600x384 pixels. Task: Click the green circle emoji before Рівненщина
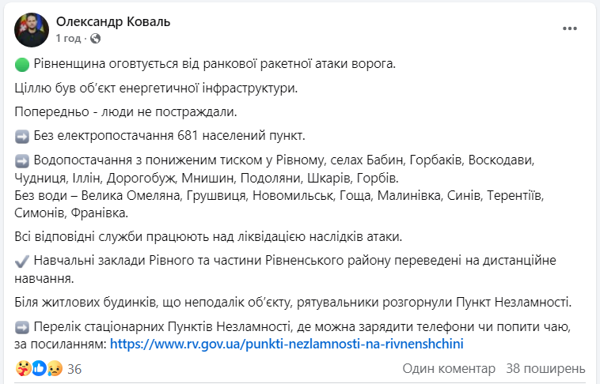[x=22, y=63]
